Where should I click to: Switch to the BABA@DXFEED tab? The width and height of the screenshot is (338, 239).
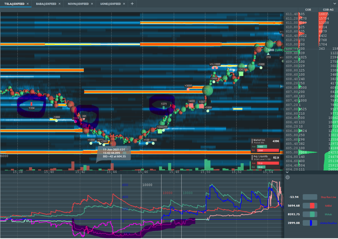[46, 4]
